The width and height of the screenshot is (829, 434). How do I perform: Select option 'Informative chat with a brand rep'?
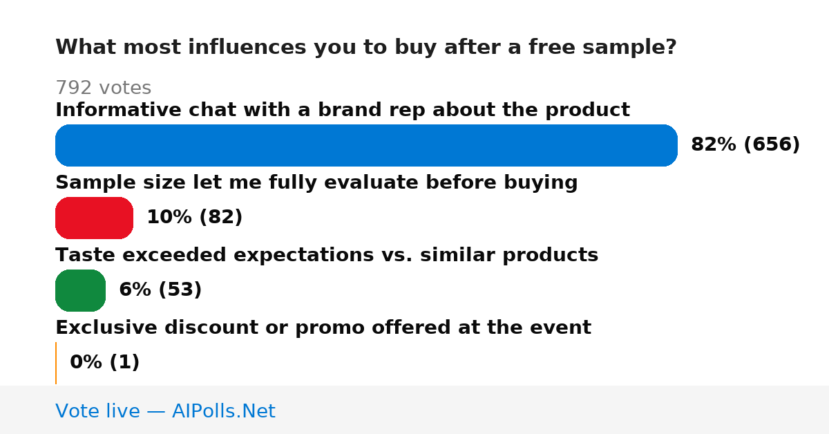coord(343,111)
